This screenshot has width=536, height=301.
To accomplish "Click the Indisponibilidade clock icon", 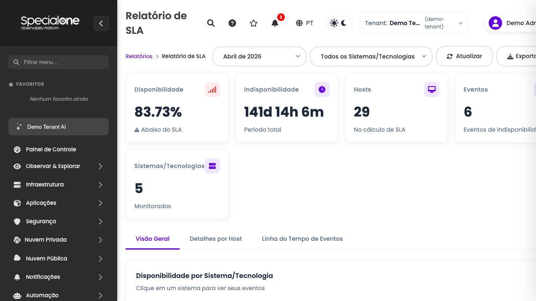I will click(322, 89).
